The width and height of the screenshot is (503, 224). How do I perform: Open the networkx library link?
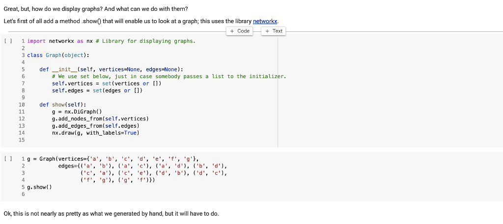265,22
